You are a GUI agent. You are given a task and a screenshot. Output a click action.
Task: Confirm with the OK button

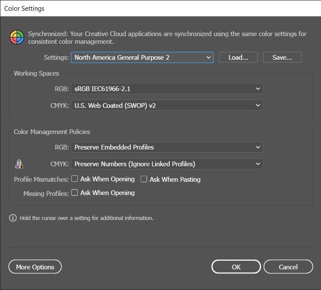pyautogui.click(x=236, y=267)
